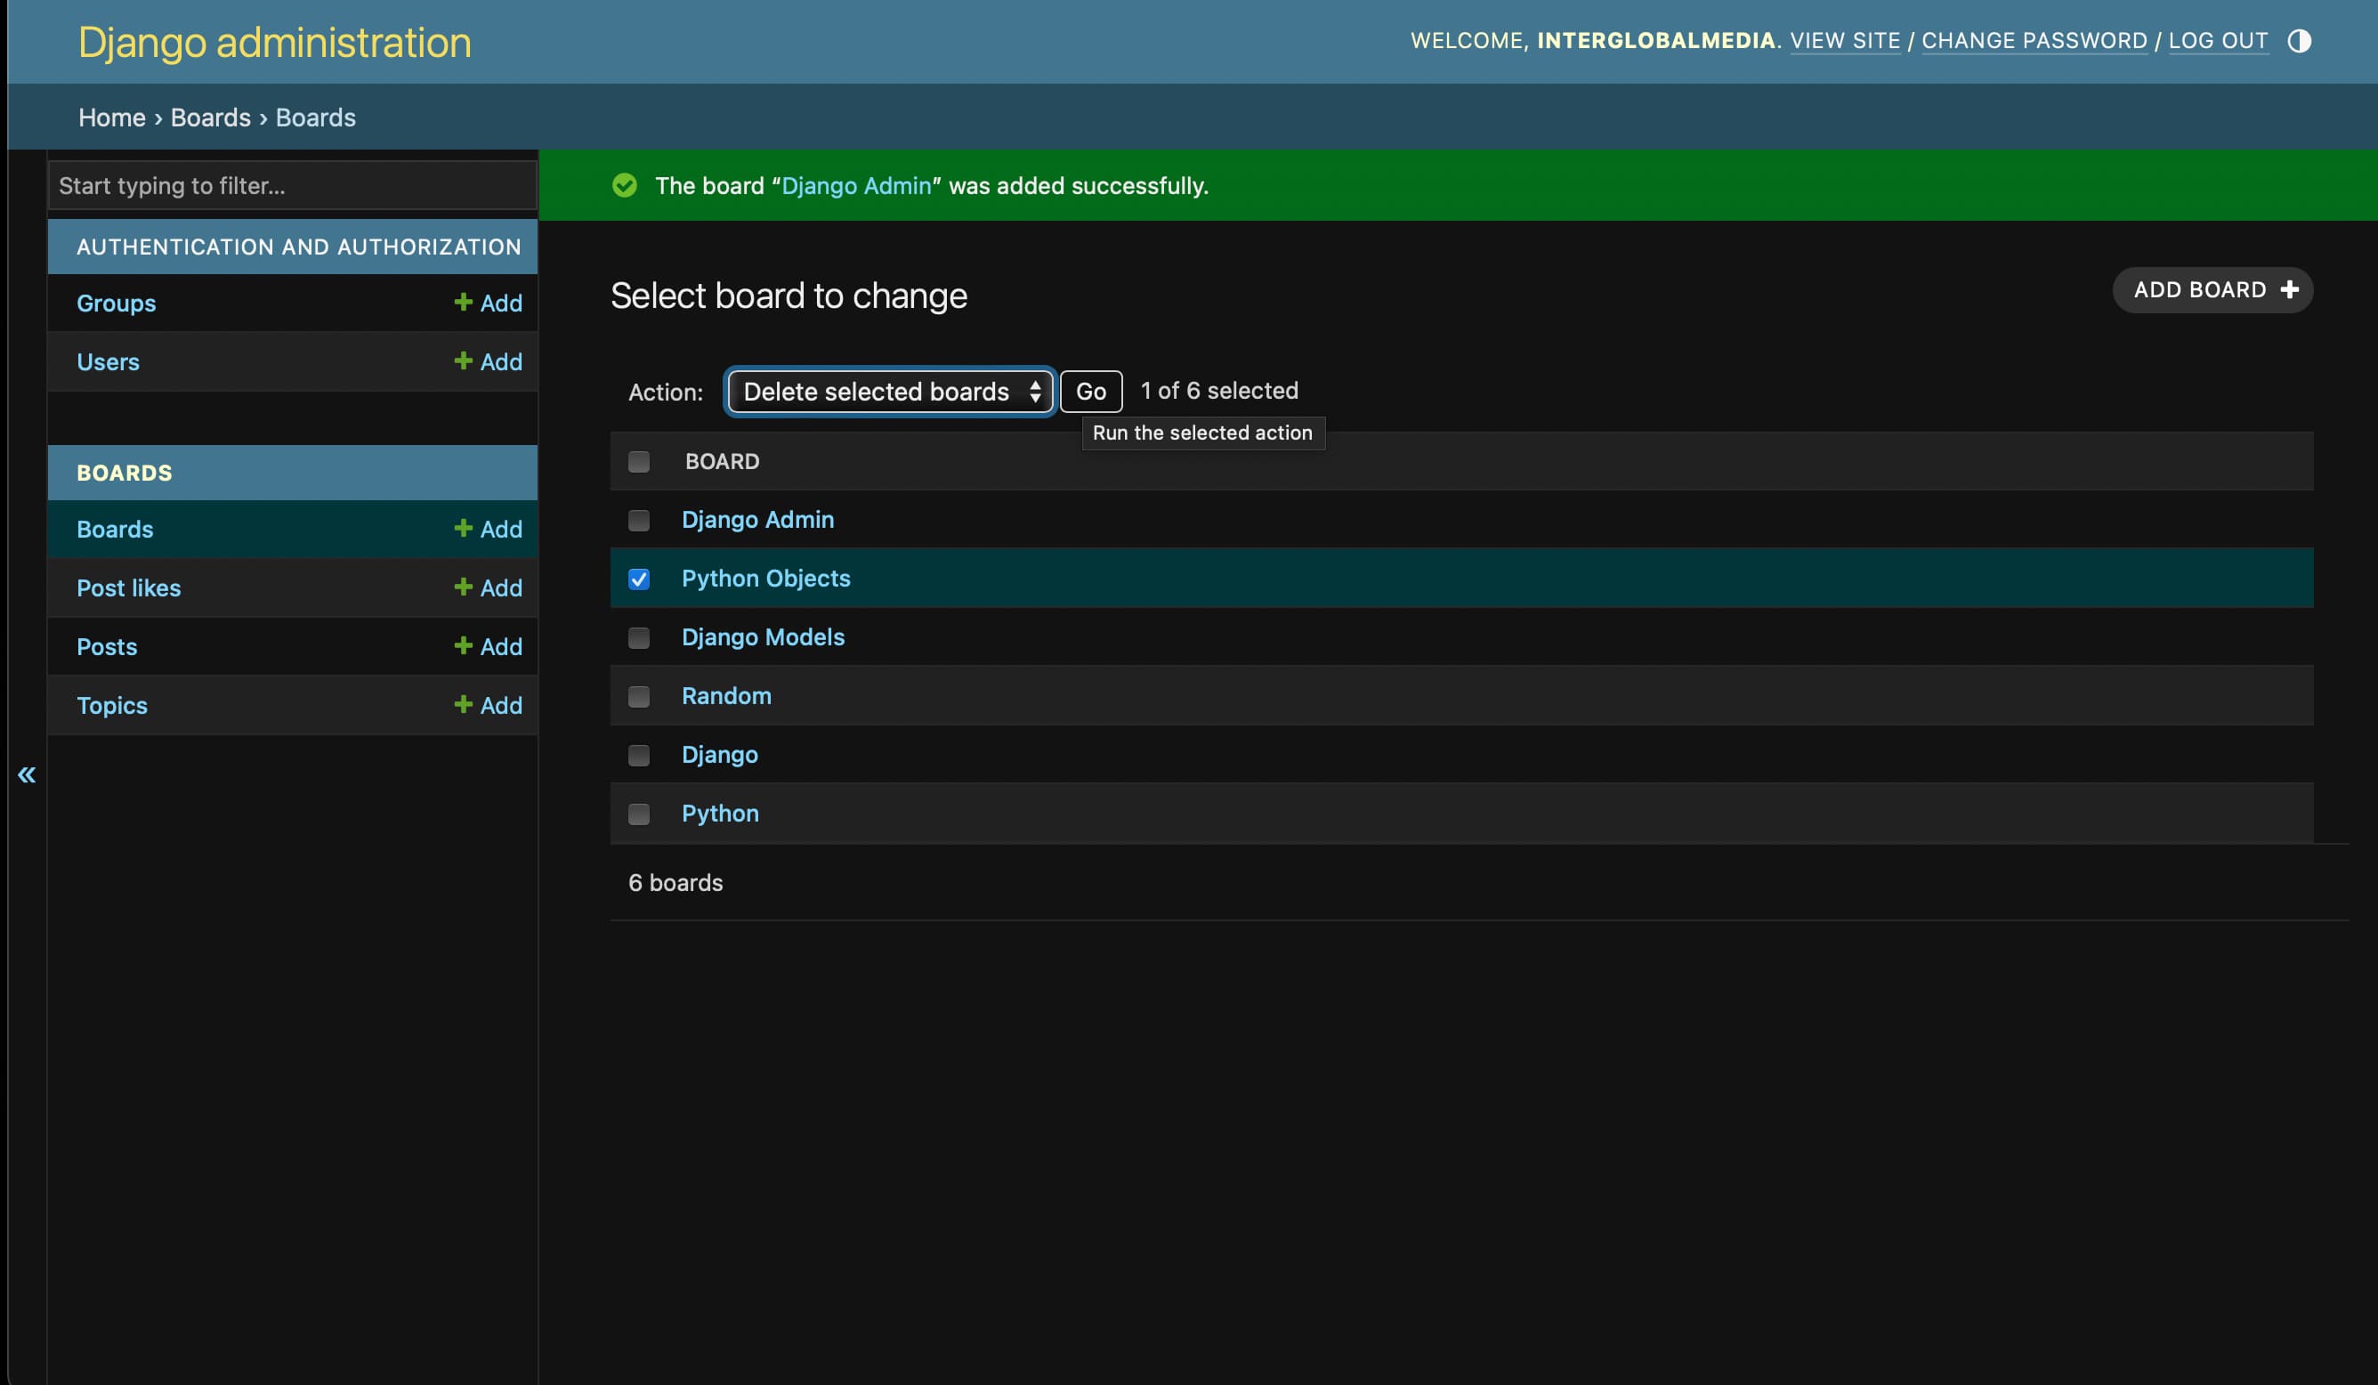Open the Groups sidebar link
The width and height of the screenshot is (2378, 1385).
[116, 303]
